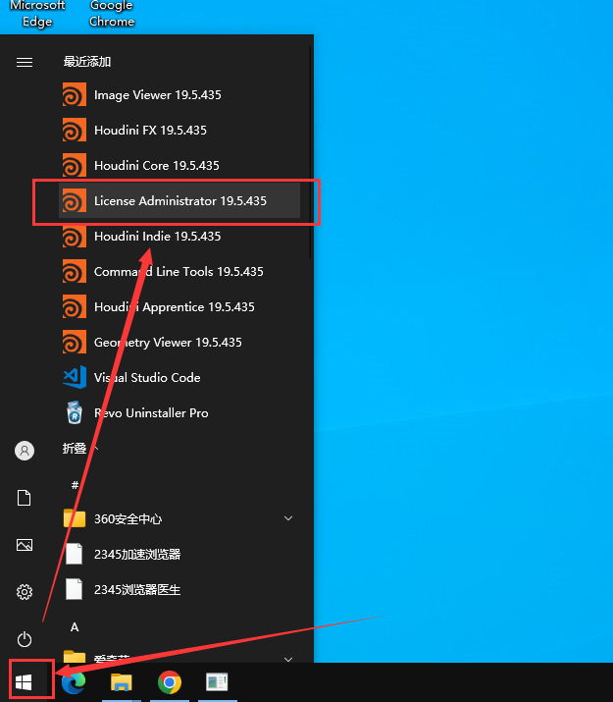
Task: Expand the Start menu hamburger navigation
Action: click(25, 62)
